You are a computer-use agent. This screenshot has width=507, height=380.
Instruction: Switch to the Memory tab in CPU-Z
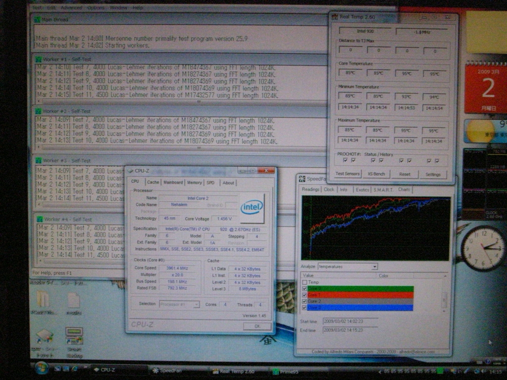click(x=194, y=183)
